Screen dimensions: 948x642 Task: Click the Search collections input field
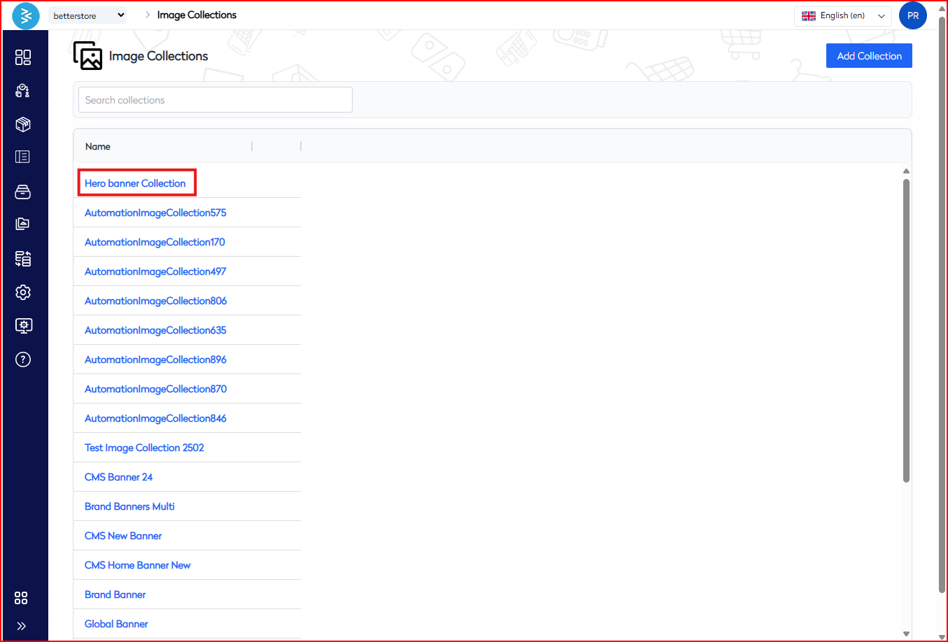[215, 100]
